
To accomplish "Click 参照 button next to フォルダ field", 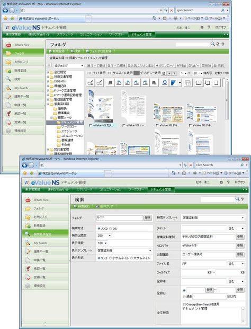I will pos(148,218).
